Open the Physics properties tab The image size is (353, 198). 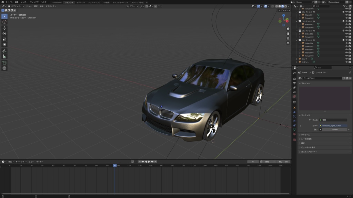tap(294, 121)
